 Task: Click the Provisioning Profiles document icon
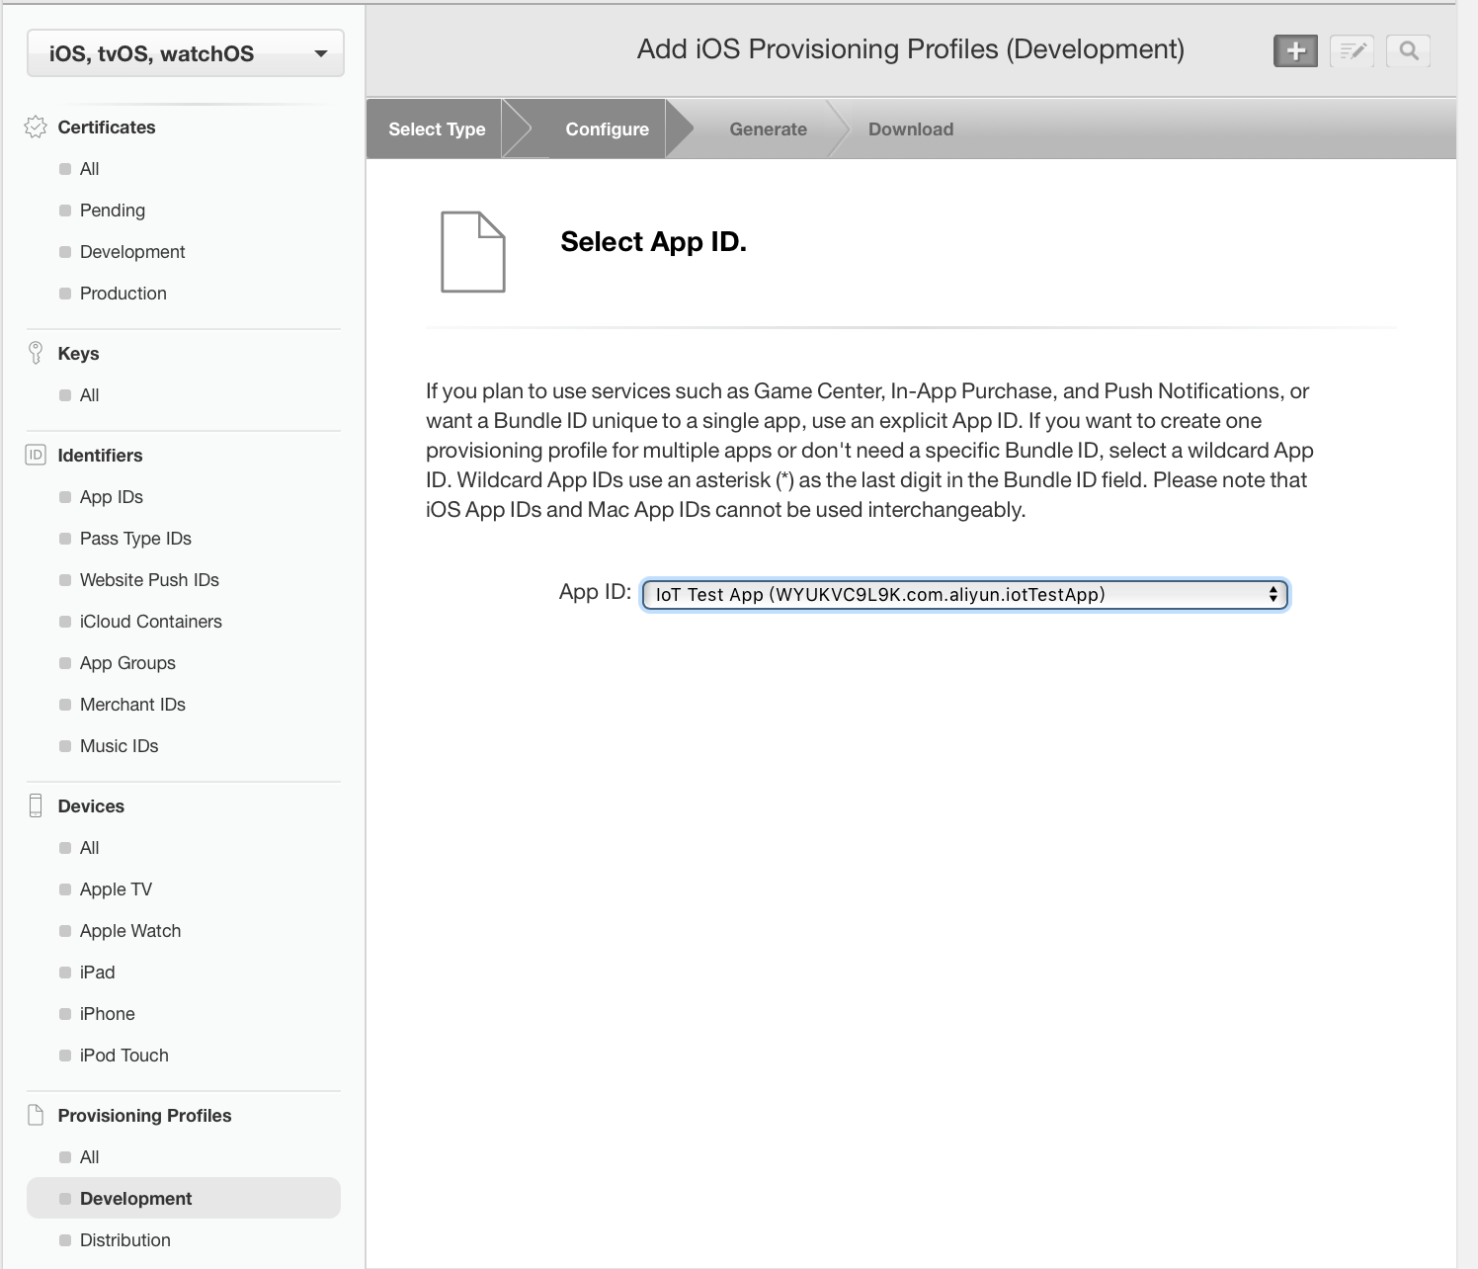(36, 1115)
